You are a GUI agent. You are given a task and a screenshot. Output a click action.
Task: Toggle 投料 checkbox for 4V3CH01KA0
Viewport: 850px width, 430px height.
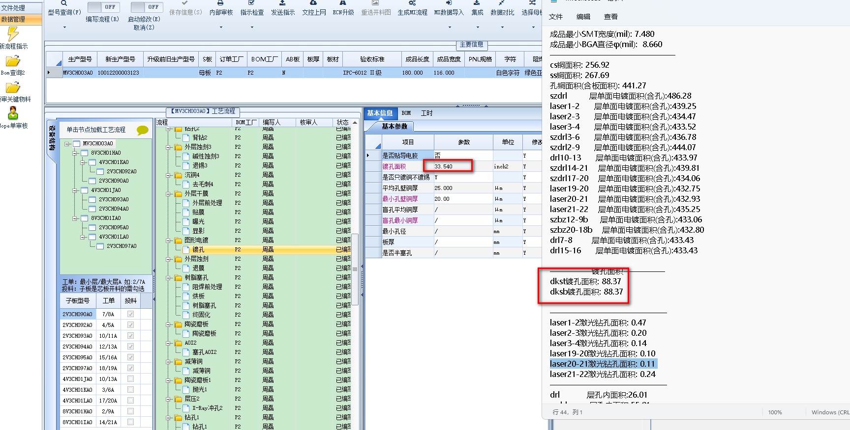131,390
